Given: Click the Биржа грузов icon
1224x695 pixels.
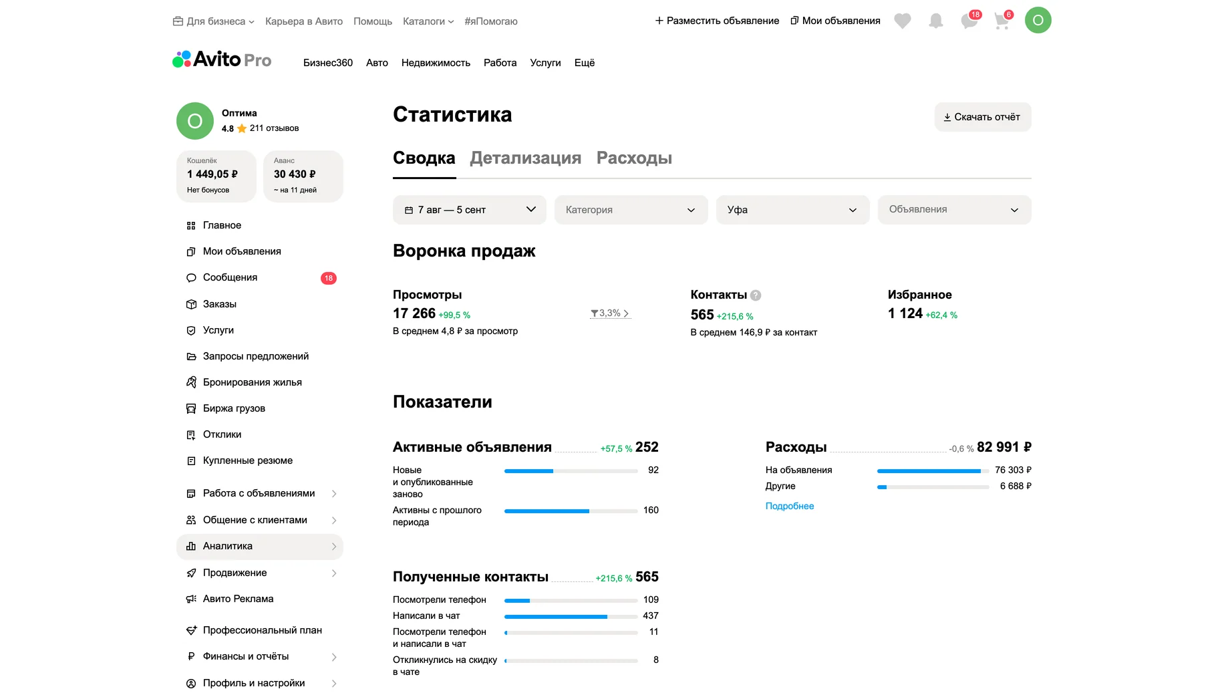Looking at the screenshot, I should click(191, 408).
